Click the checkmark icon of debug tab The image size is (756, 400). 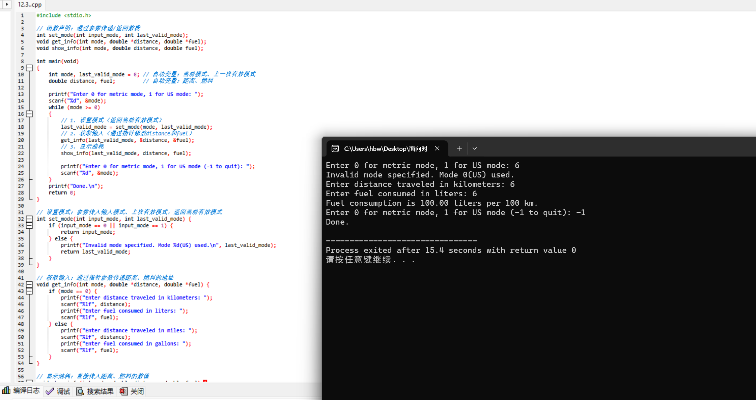click(50, 391)
